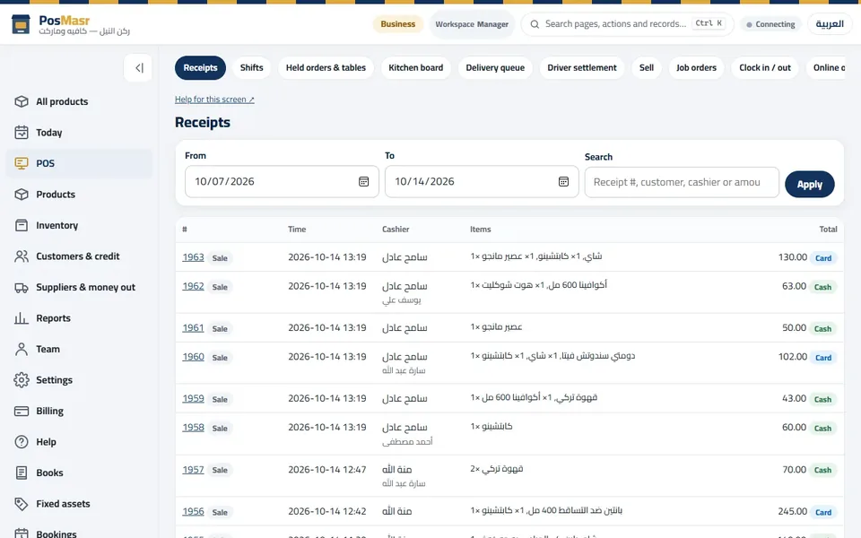
Task: Click the search magnifier icon
Action: [x=535, y=24]
